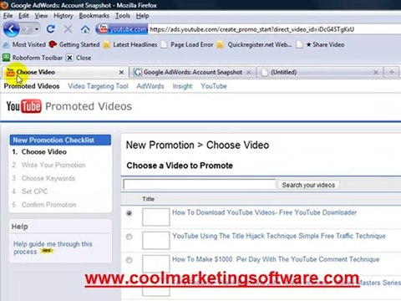Stop loading with the X toolbar icon
The image size is (401, 301).
coord(68,28)
